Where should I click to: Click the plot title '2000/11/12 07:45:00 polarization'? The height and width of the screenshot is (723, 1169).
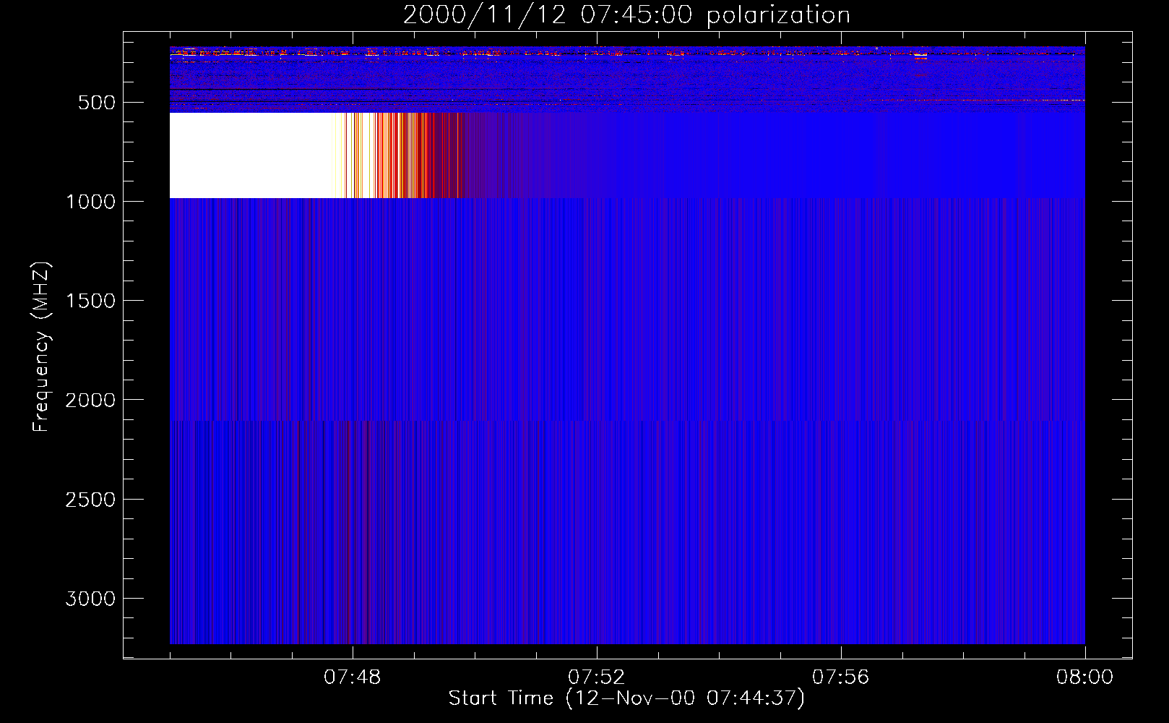click(x=626, y=14)
